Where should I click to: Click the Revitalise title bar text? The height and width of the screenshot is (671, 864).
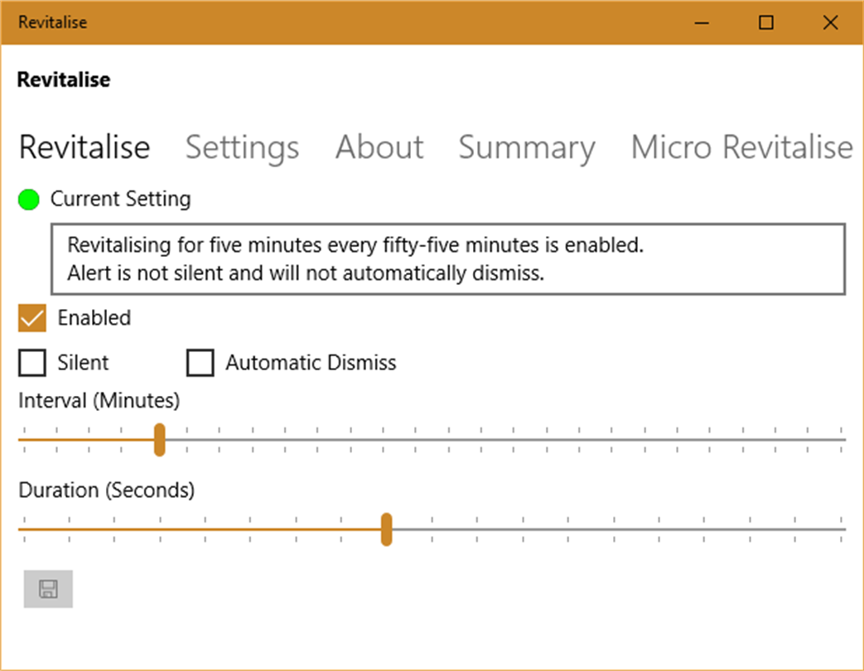[52, 22]
